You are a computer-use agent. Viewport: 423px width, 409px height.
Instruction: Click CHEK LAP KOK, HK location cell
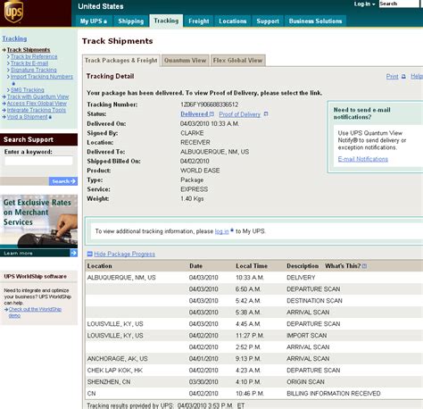click(115, 371)
